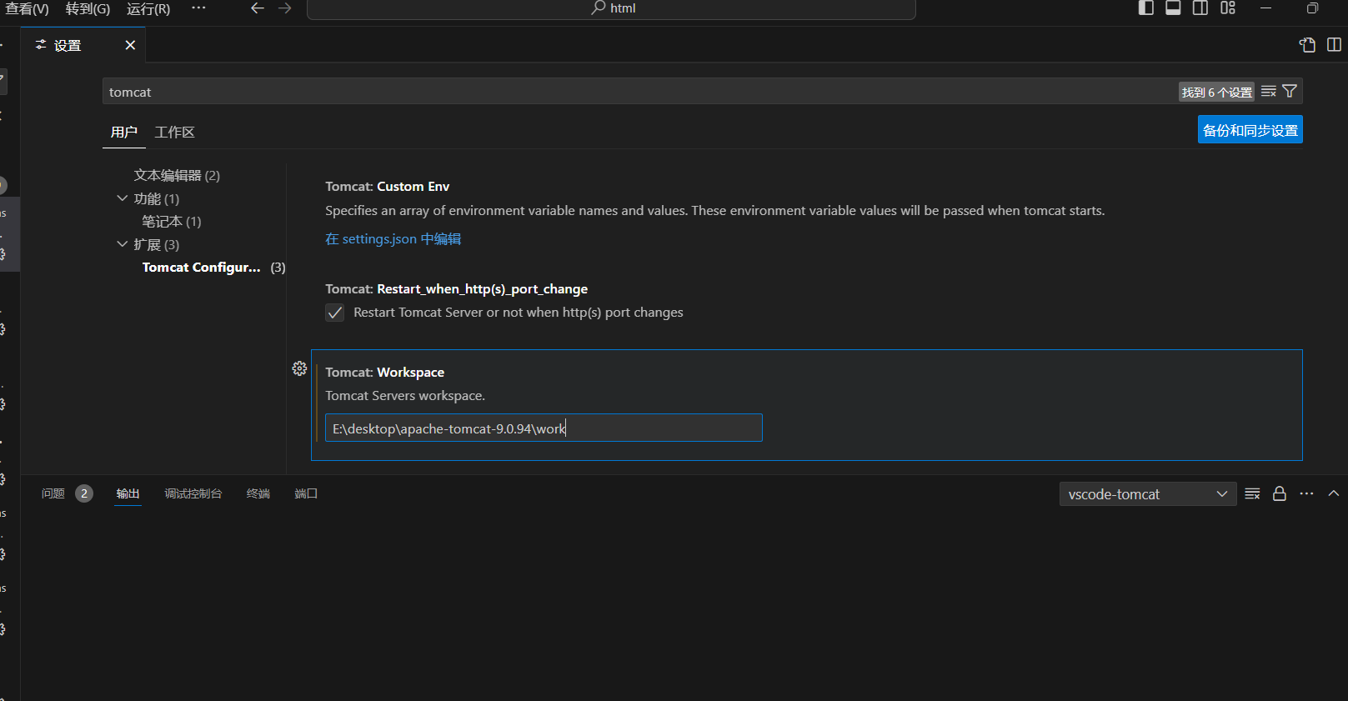The width and height of the screenshot is (1348, 701).
Task: Open the 运行(R) menu
Action: pyautogui.click(x=148, y=8)
